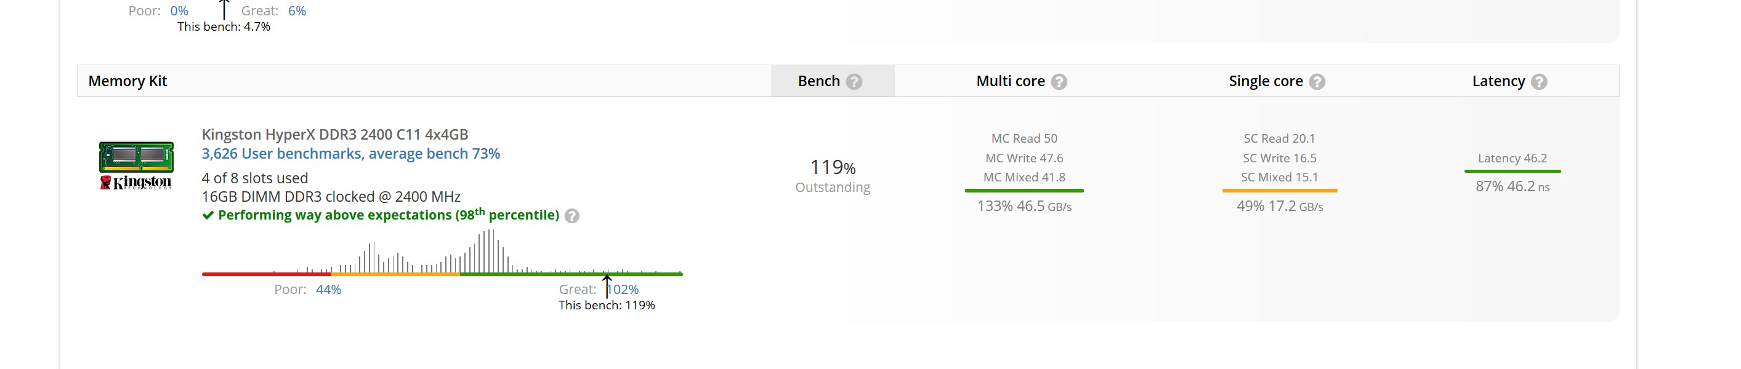Image resolution: width=1741 pixels, height=369 pixels.
Task: Open the 3,626 User benchmarks link
Action: click(350, 154)
